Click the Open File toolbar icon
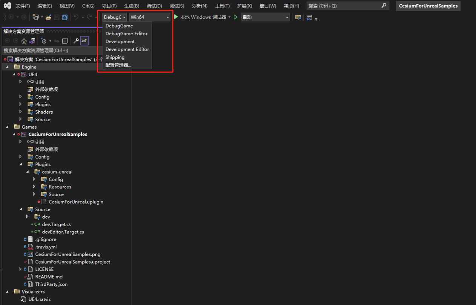476x305 pixels. pos(48,17)
